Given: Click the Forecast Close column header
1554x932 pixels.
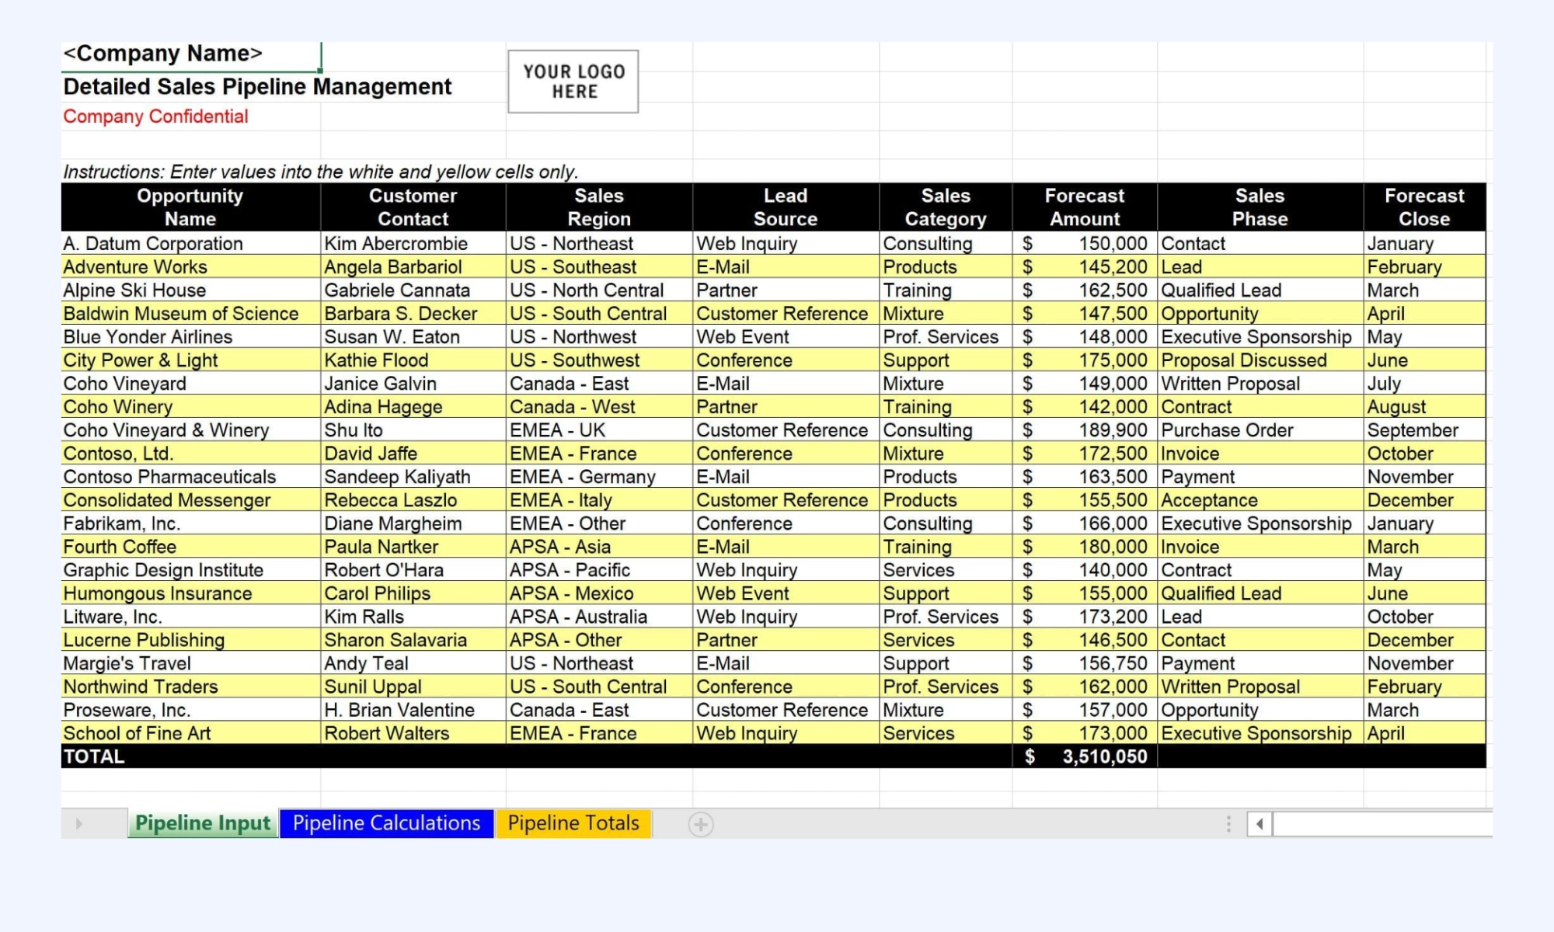Looking at the screenshot, I should pos(1424,207).
